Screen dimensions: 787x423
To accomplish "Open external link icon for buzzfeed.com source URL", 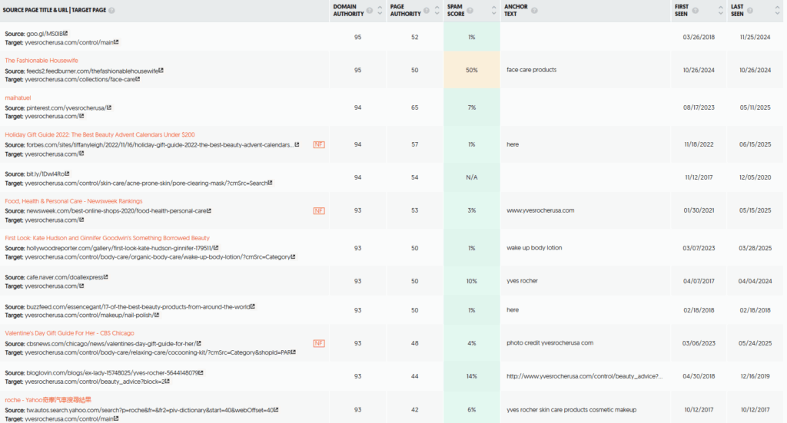I will tap(253, 307).
